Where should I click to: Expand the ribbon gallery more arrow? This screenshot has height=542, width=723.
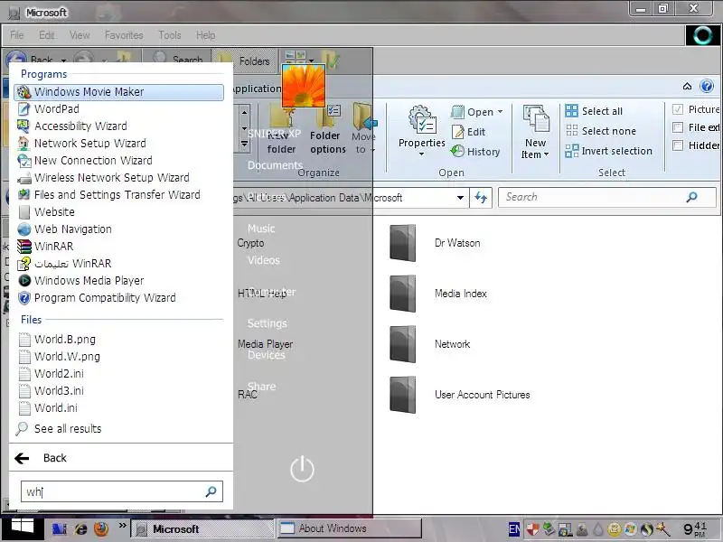tap(244, 145)
